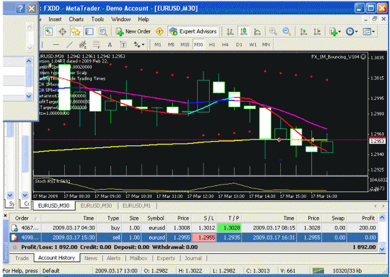Open the arrows objects dropdown
The height and width of the screenshot is (277, 390).
pyautogui.click(x=139, y=45)
